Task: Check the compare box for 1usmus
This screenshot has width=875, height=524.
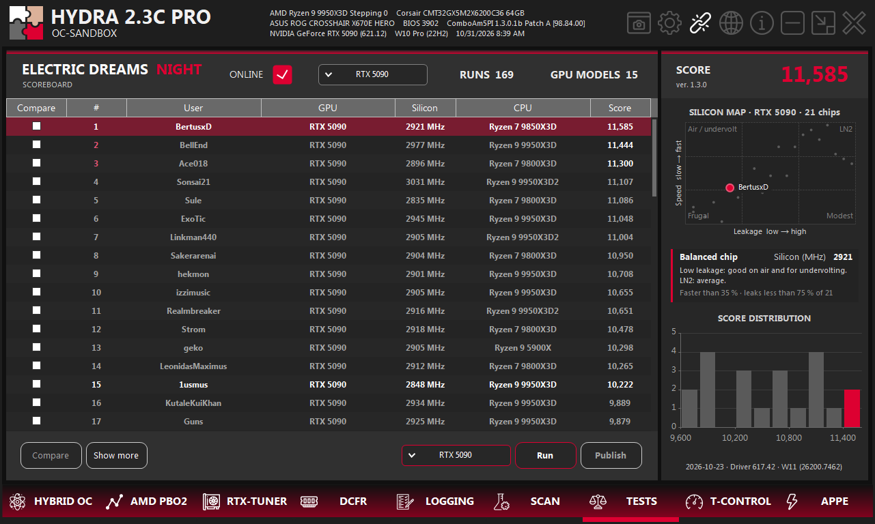Action: pos(36,384)
